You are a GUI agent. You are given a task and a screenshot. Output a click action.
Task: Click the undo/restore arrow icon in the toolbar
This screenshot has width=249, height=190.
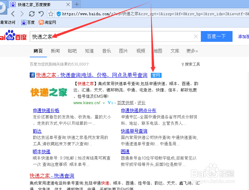[x=41, y=14]
